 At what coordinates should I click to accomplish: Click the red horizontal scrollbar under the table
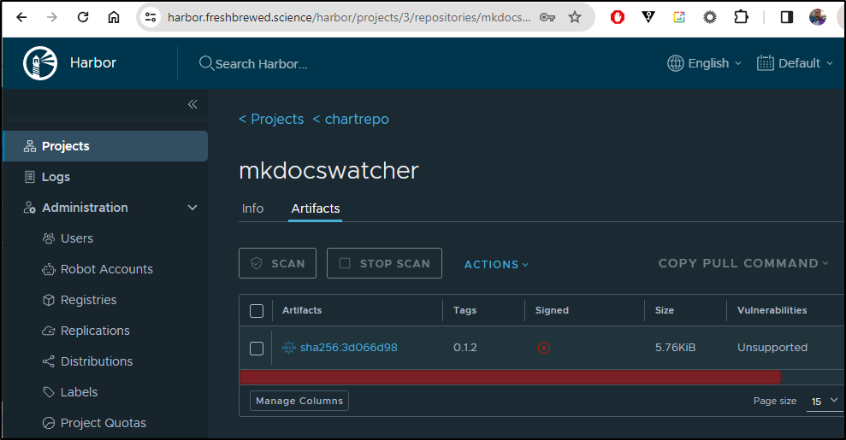click(510, 377)
